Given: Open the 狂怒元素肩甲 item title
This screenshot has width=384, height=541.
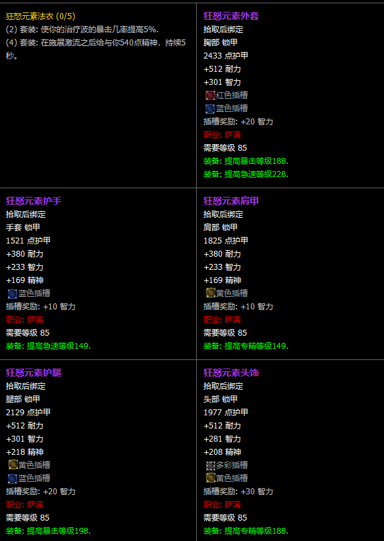Looking at the screenshot, I should (x=231, y=201).
